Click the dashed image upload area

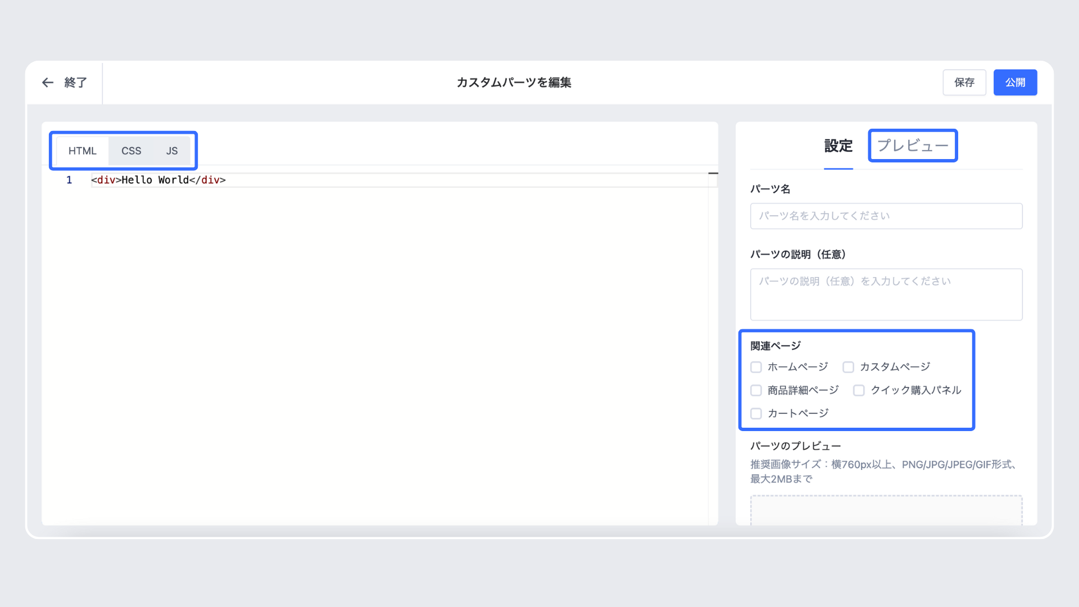(x=886, y=510)
